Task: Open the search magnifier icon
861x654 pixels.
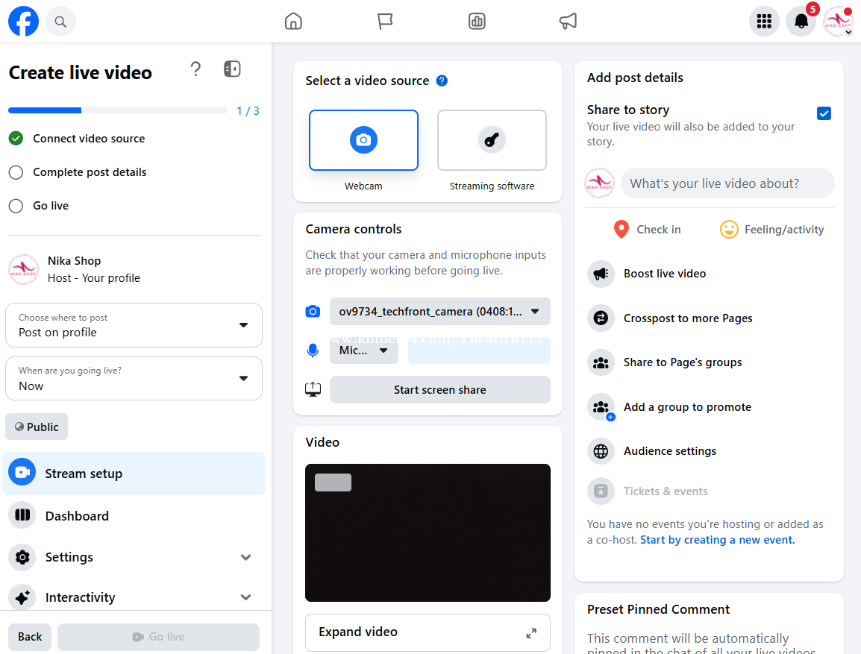Action: click(x=60, y=21)
